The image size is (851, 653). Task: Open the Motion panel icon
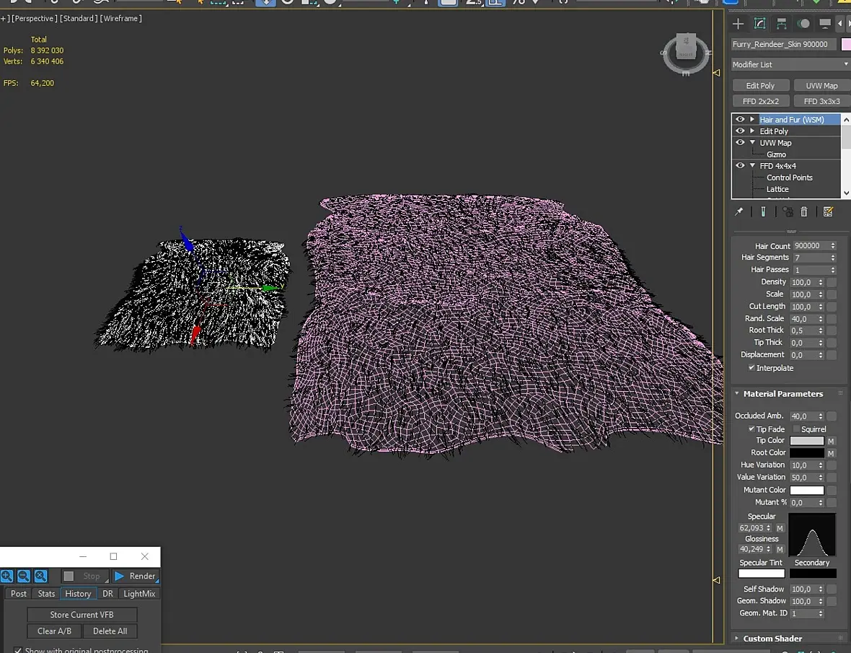[803, 24]
